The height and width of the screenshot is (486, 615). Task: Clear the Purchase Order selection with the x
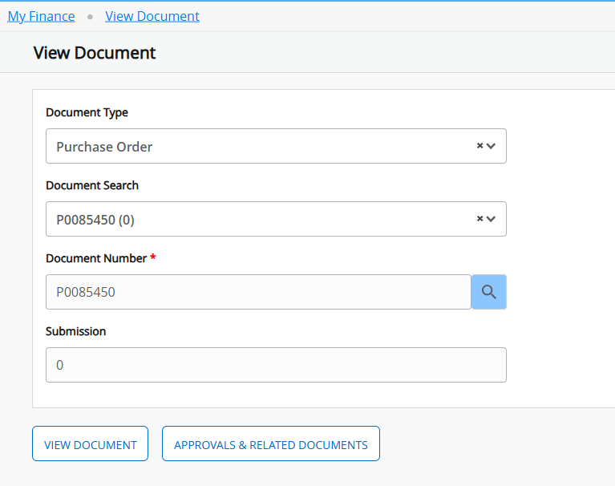coord(479,145)
